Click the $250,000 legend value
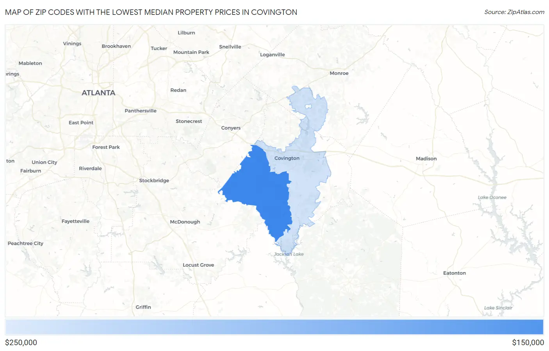Viewport: 549px width, 351px height. pos(21,342)
